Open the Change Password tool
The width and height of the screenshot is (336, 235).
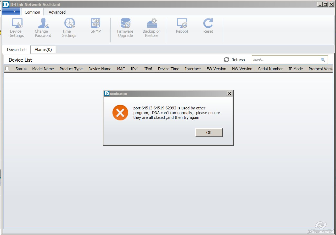pyautogui.click(x=43, y=28)
